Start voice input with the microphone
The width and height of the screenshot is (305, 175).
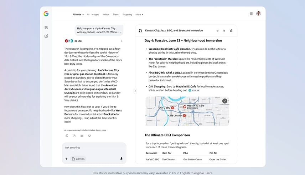122,159
